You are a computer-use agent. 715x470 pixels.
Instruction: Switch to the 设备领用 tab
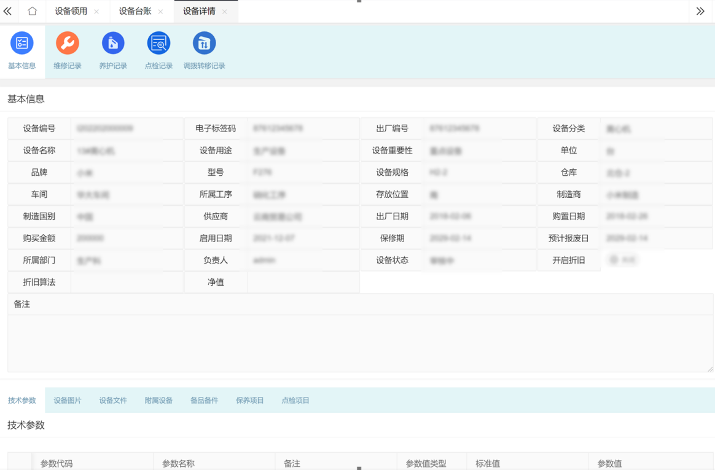point(71,11)
